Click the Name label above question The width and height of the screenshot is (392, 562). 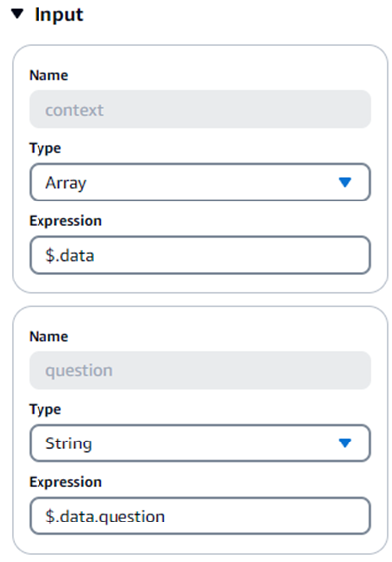tap(48, 336)
